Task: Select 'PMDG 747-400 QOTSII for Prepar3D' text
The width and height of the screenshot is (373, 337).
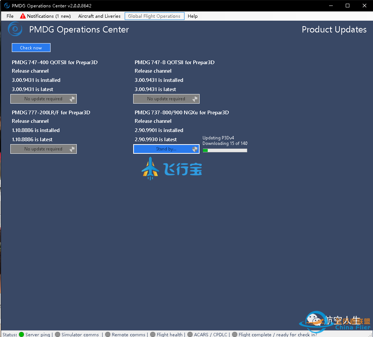Action: pyautogui.click(x=55, y=63)
